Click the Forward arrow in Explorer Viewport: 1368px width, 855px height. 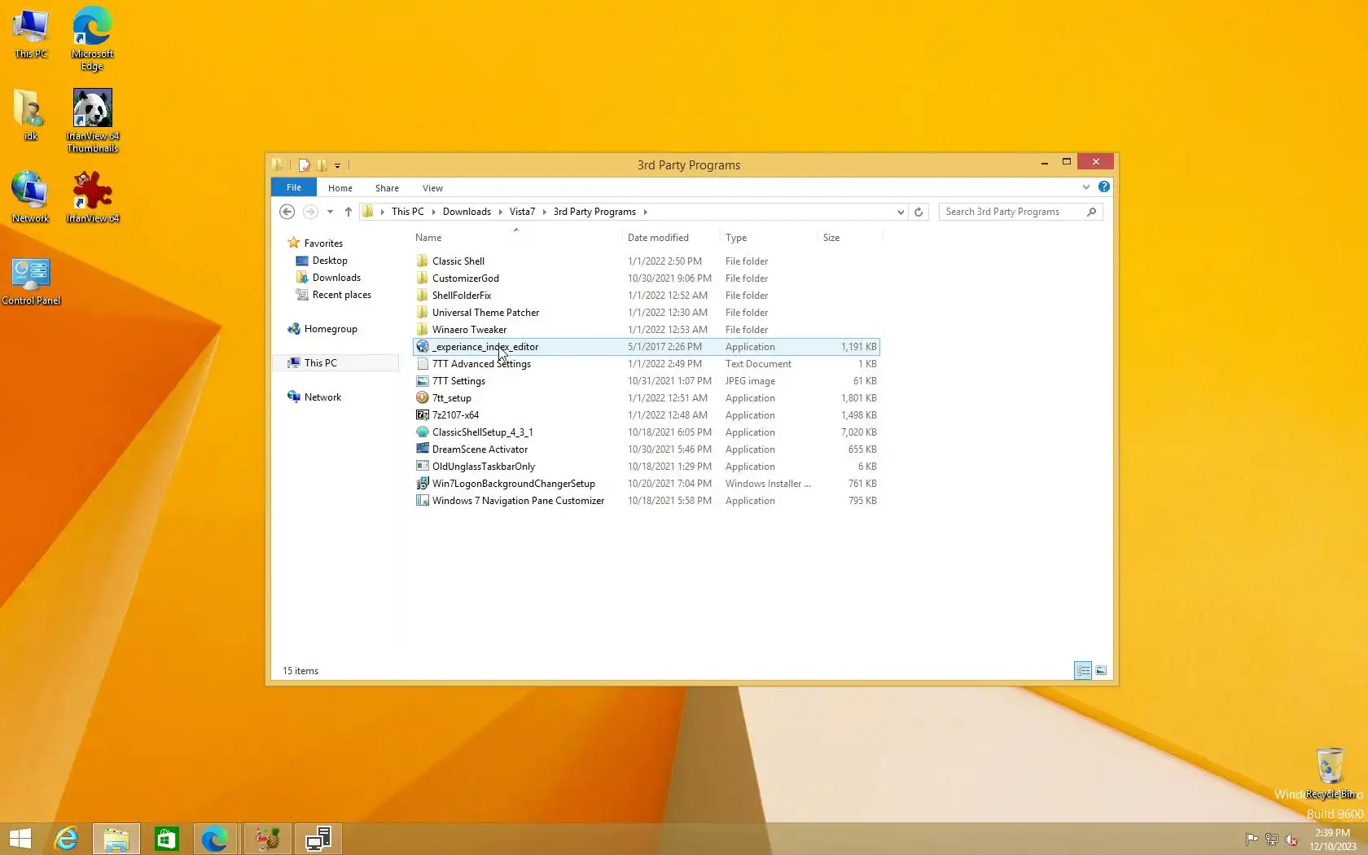click(310, 212)
